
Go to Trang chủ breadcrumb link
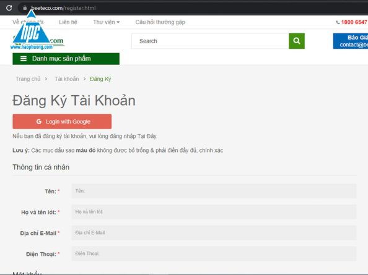click(x=28, y=79)
